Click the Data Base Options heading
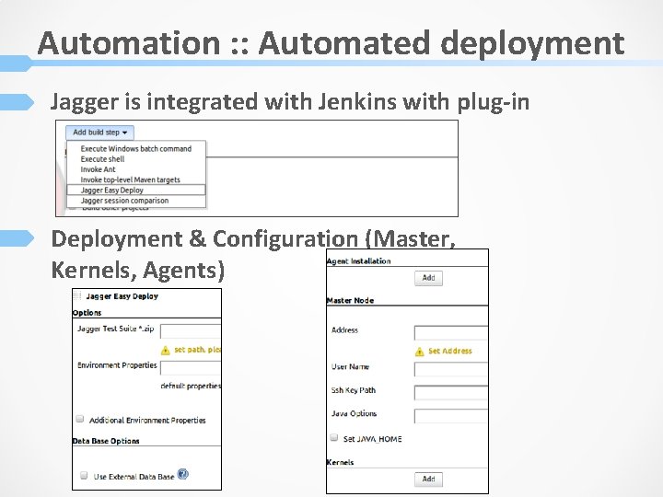The image size is (663, 497). tap(106, 441)
